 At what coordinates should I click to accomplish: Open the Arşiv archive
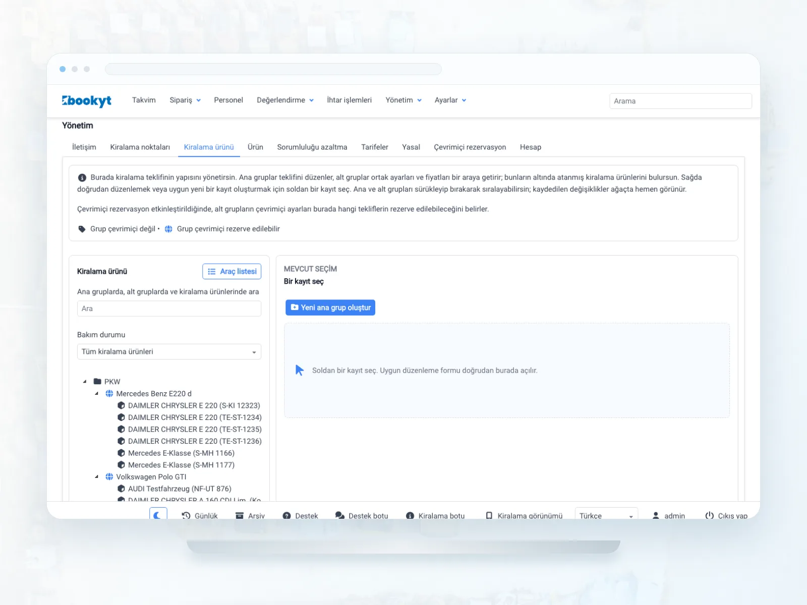point(250,515)
